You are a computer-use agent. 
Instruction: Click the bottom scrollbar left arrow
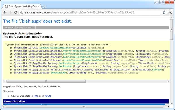click(3, 107)
